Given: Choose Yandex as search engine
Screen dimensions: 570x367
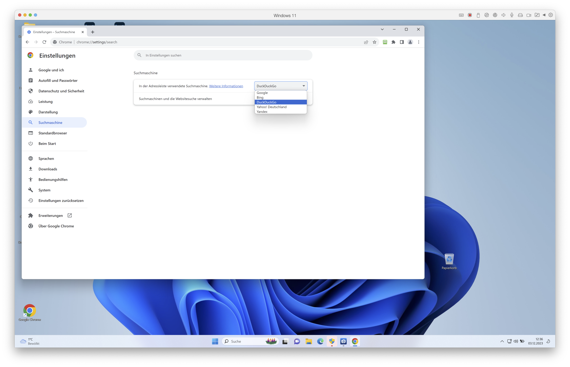Looking at the screenshot, I should point(281,112).
